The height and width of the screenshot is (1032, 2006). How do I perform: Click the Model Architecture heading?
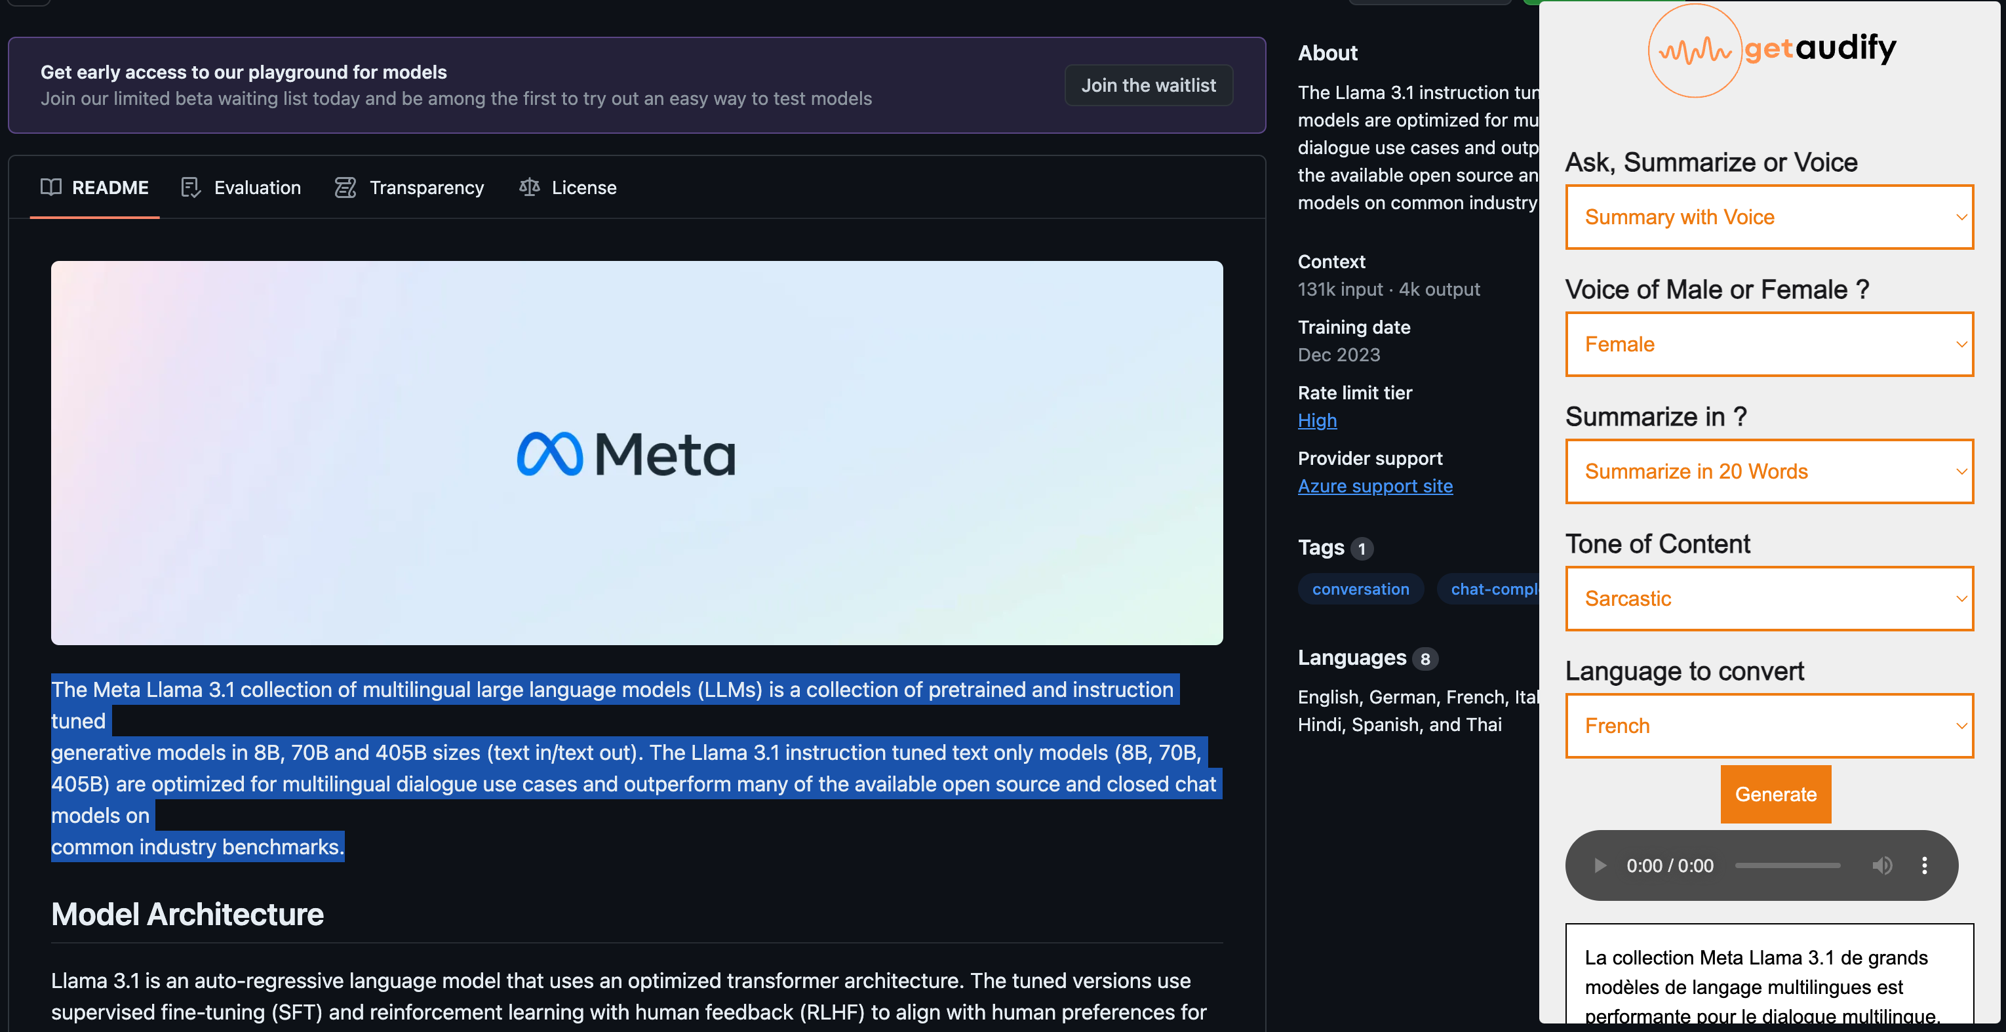click(x=187, y=913)
